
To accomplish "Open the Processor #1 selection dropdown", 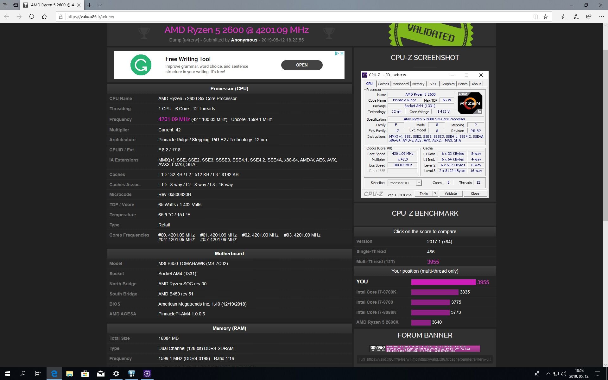I will 405,183.
